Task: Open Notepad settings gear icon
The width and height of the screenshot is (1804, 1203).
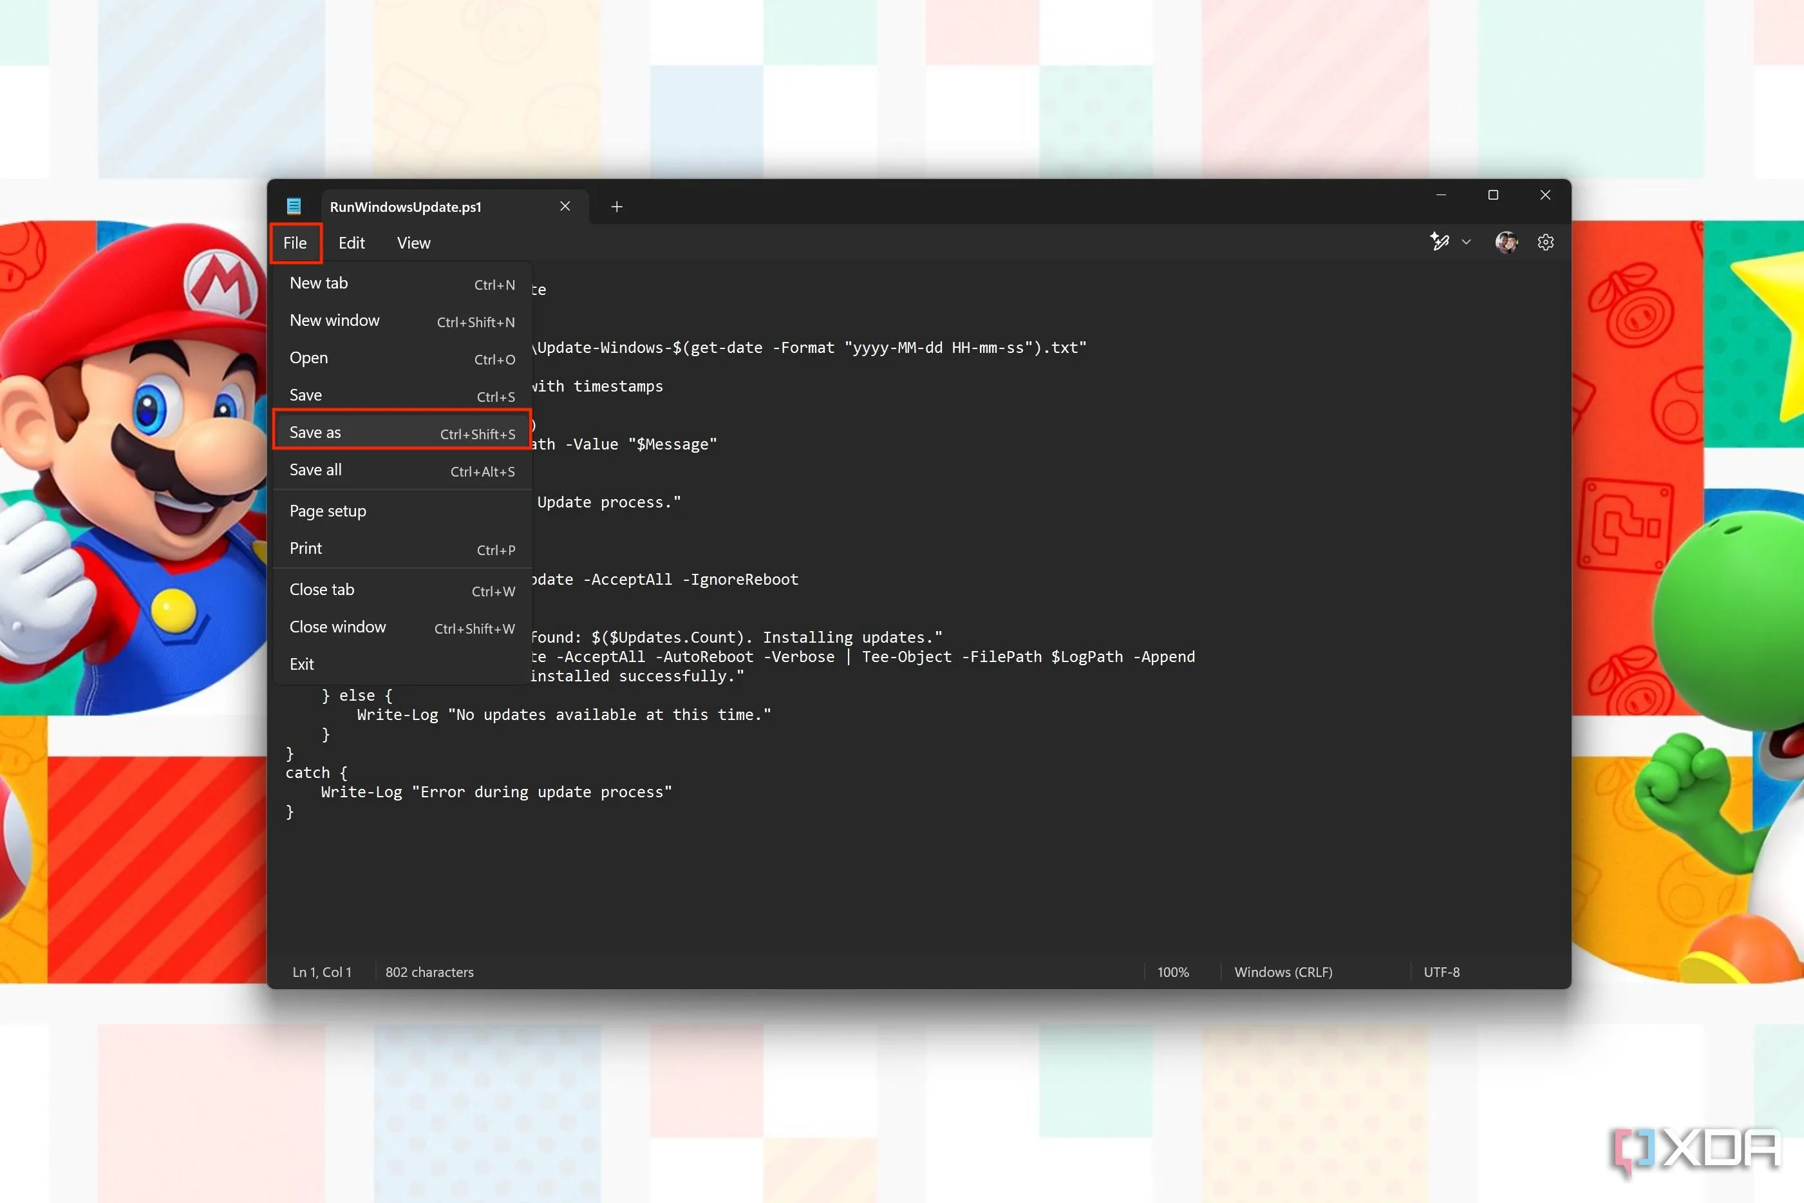Action: [1545, 242]
